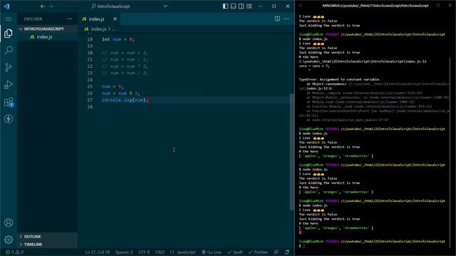Show errors and warnings in status bar
Screen dimensions: 456x256
pos(14,252)
